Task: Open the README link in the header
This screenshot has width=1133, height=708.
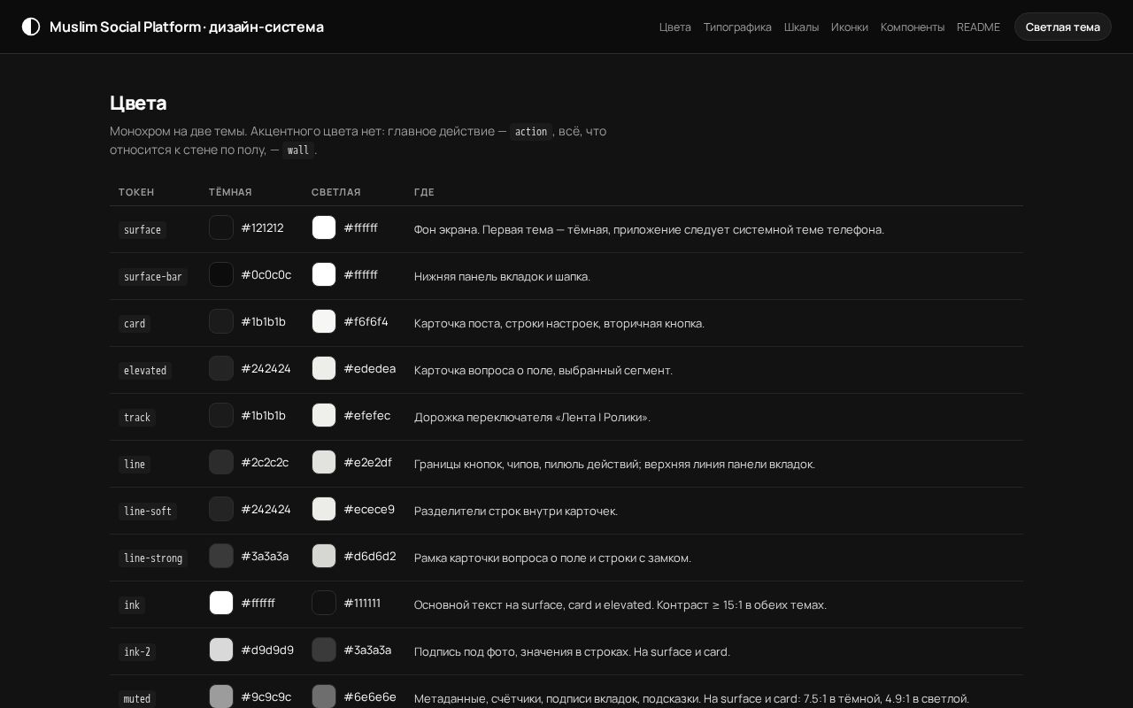Action: coord(978,27)
